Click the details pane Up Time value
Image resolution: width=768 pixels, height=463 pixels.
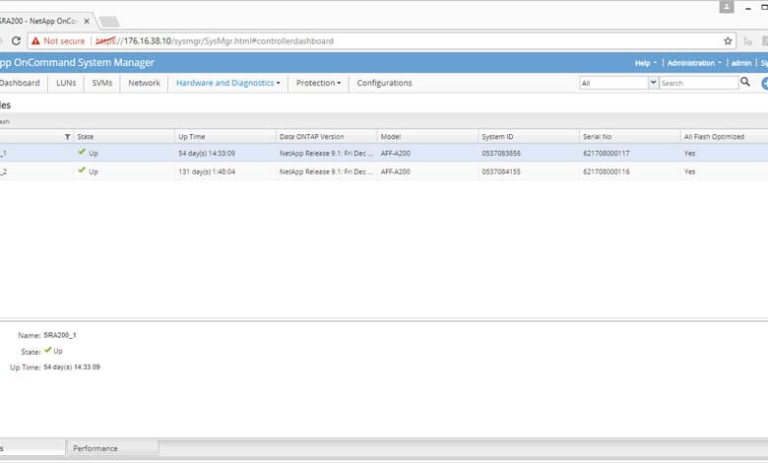tap(72, 367)
